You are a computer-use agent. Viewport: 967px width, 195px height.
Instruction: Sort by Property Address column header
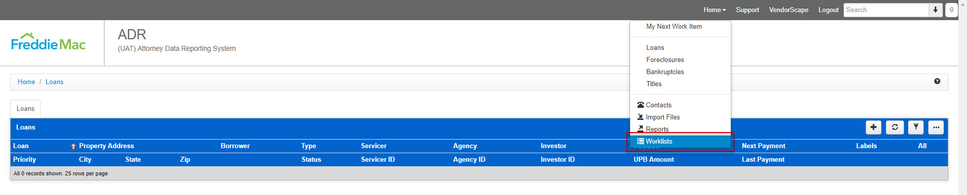[x=106, y=146]
